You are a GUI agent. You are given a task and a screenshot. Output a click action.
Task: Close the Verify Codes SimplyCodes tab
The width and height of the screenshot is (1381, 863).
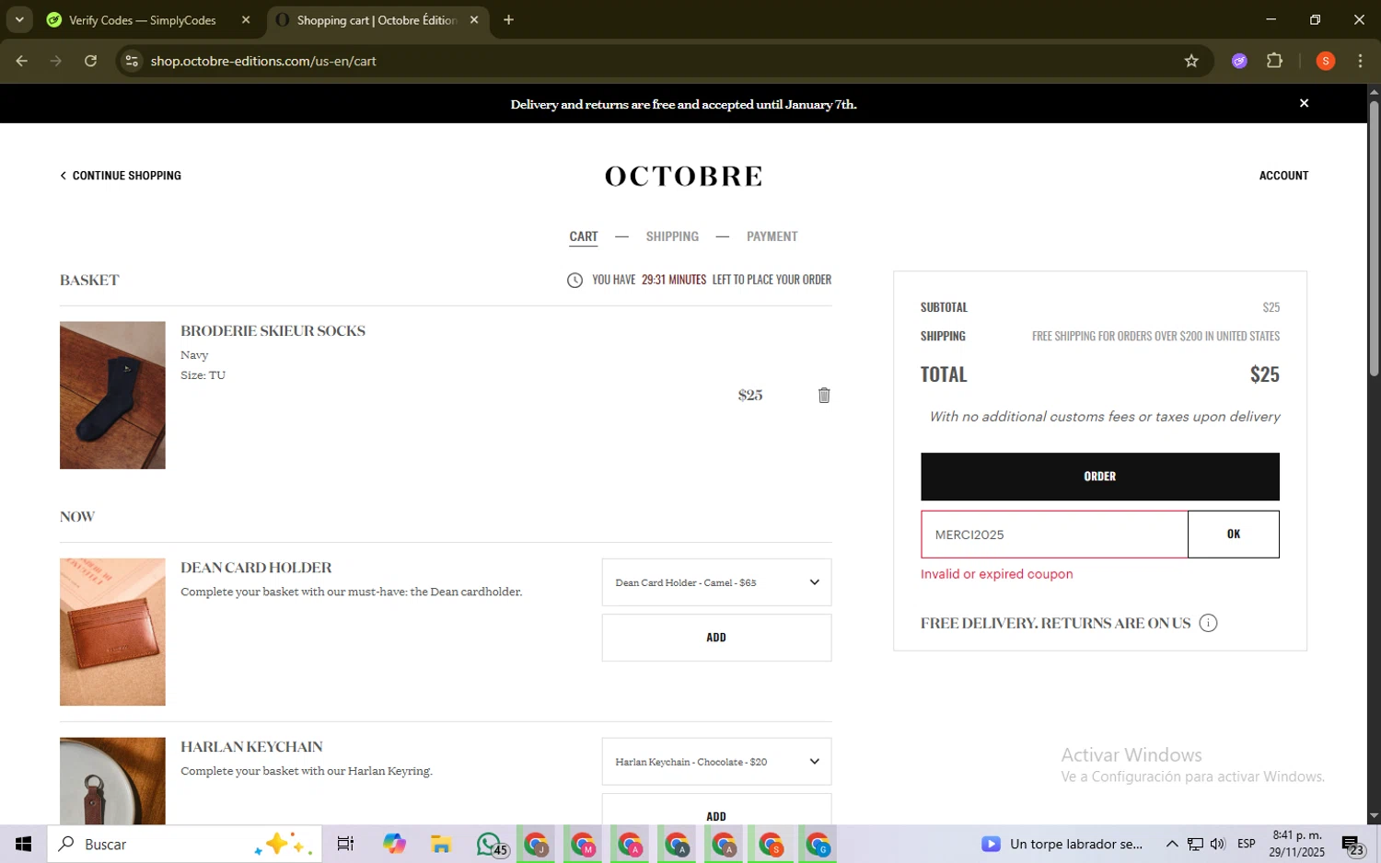pyautogui.click(x=246, y=19)
